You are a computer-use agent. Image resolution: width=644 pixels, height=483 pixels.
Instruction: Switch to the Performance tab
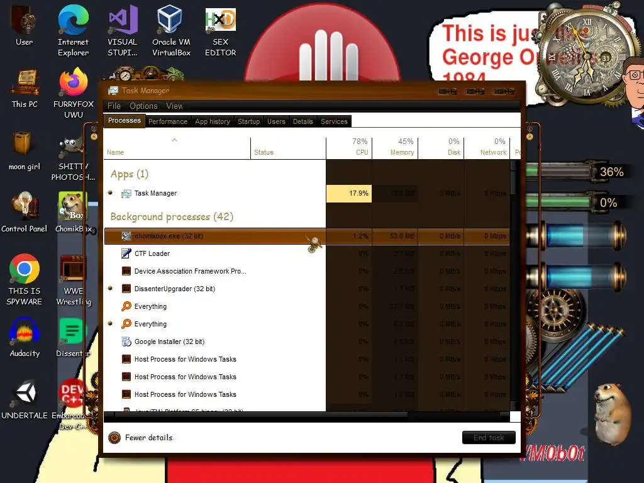[167, 121]
